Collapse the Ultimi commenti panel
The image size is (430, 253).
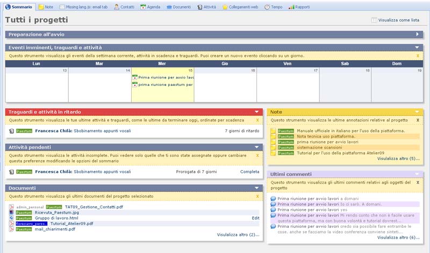coord(417,174)
